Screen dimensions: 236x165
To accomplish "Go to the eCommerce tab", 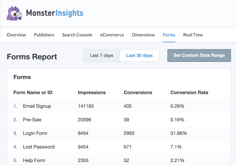I will (112, 35).
